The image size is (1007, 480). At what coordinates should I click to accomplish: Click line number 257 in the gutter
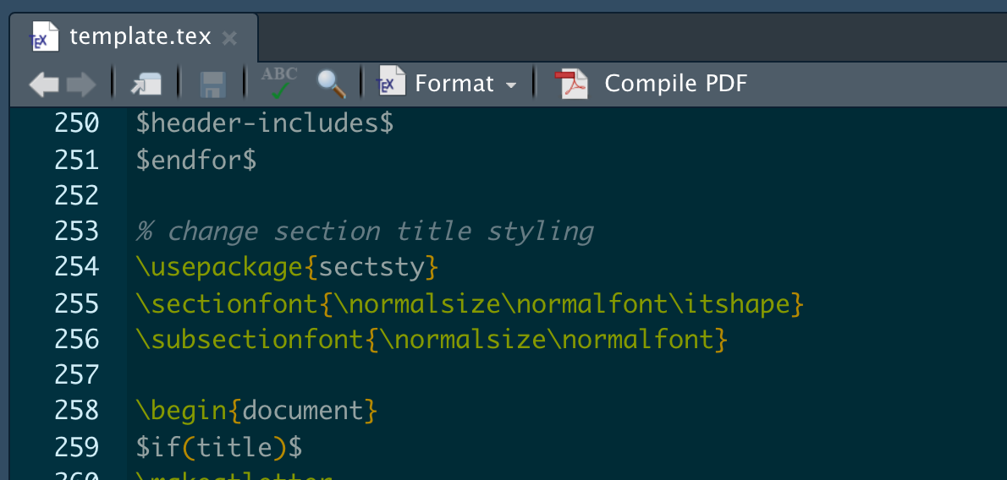pyautogui.click(x=76, y=374)
